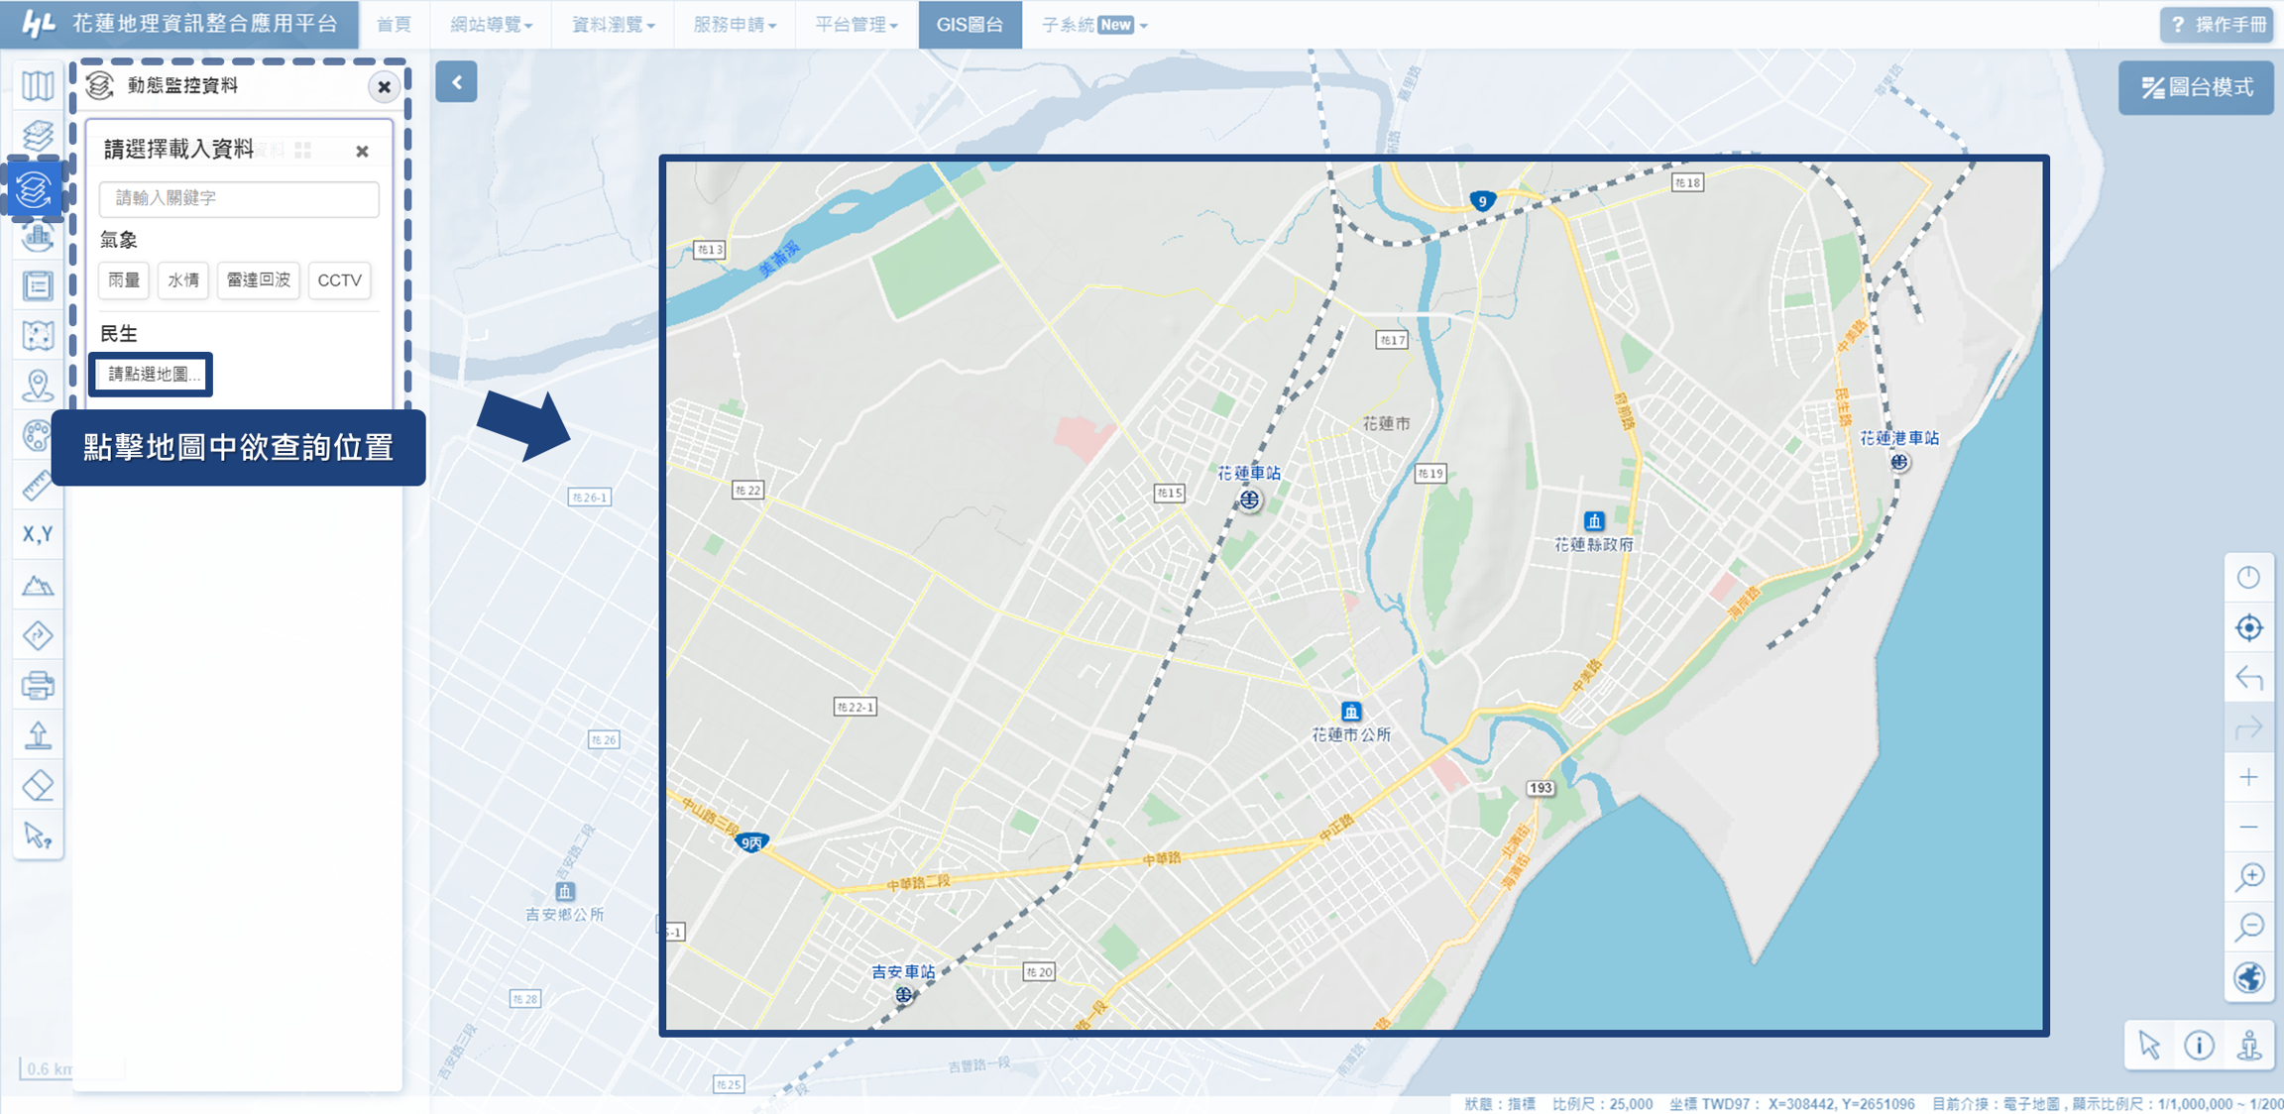Image resolution: width=2284 pixels, height=1114 pixels.
Task: Open the X,Y coordinate locator tool
Action: [x=37, y=535]
